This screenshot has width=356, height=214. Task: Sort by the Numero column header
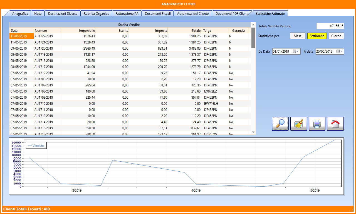tap(48, 30)
